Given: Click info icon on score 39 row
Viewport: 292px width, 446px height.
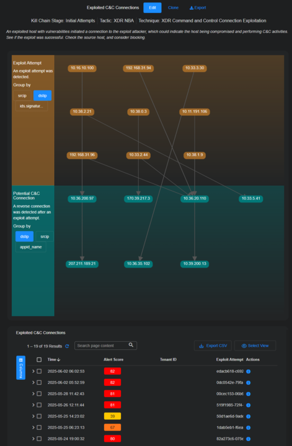Looking at the screenshot, I should coord(248,416).
